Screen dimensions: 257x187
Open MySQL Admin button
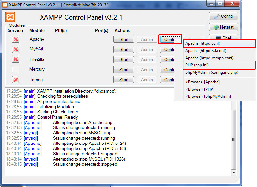point(147,49)
